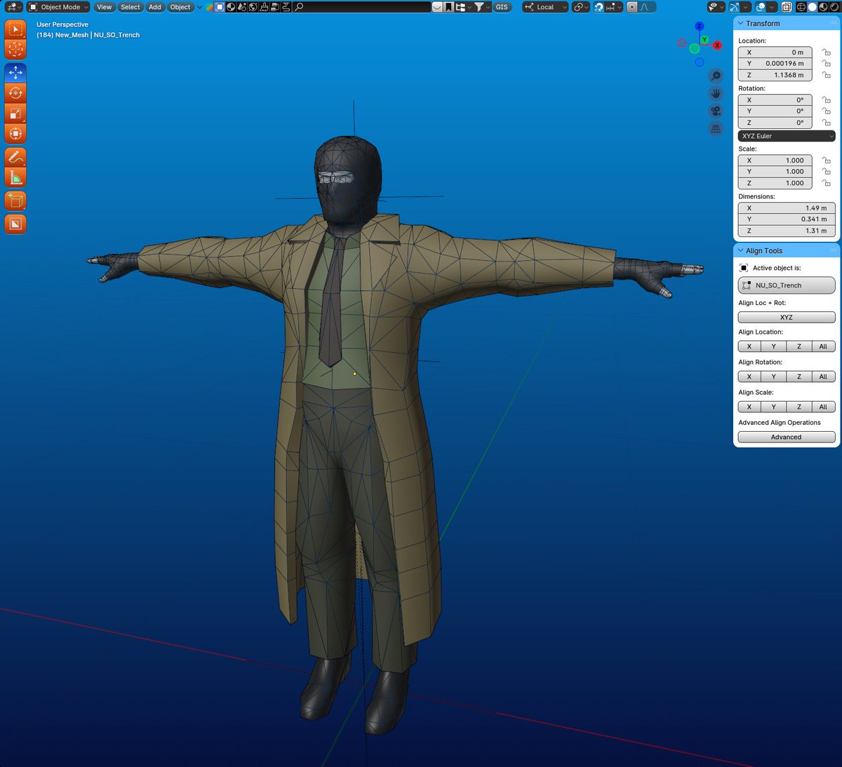
Task: Switch to material preview shading
Action: pos(823,7)
